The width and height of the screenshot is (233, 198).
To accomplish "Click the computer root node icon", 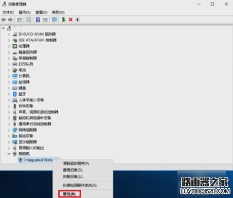I will coord(9,28).
